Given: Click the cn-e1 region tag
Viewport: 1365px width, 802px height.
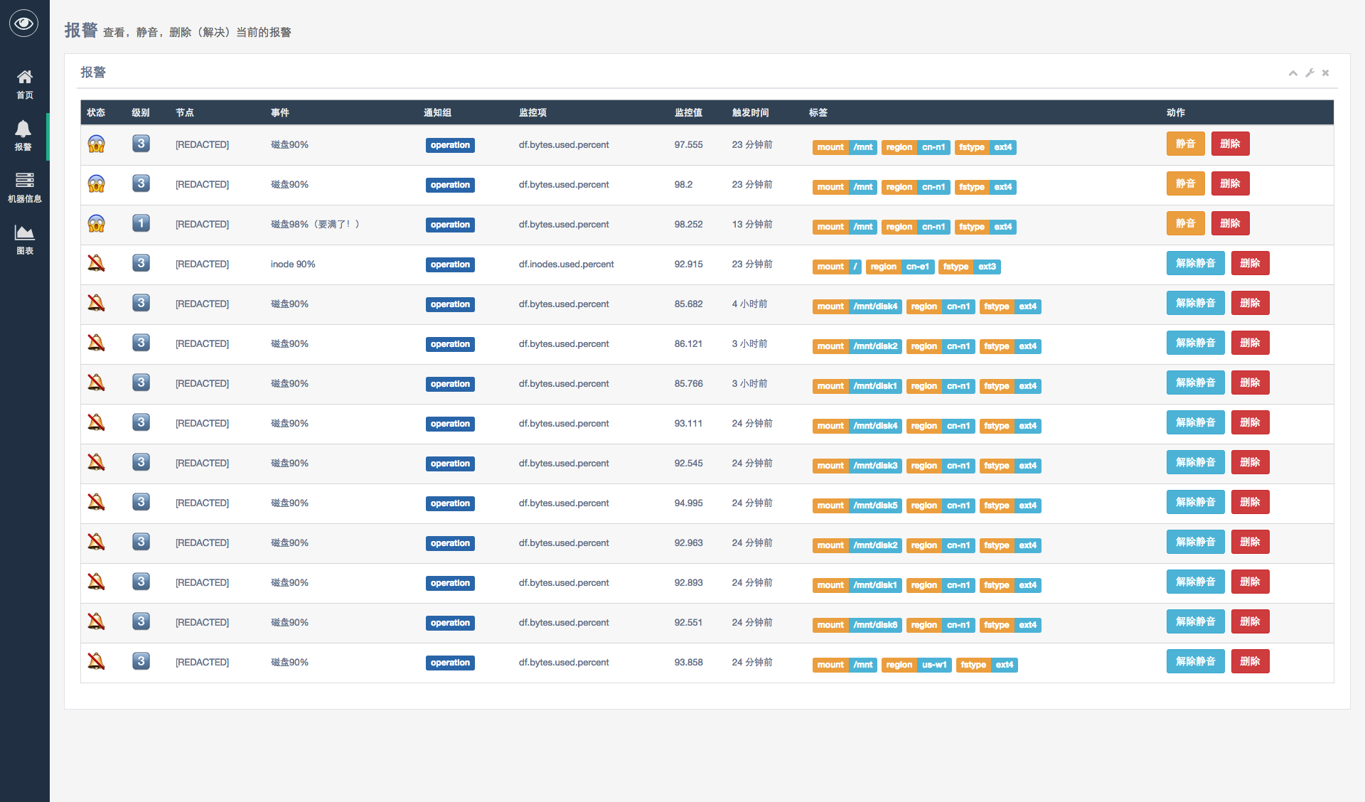Looking at the screenshot, I should (x=917, y=267).
